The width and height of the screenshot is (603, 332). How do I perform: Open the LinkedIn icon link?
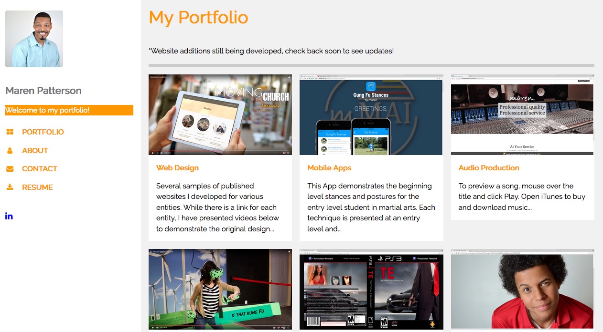pyautogui.click(x=9, y=216)
